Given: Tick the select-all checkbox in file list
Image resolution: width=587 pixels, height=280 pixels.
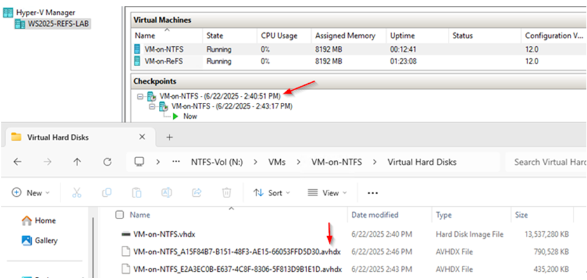Looking at the screenshot, I should (120, 215).
